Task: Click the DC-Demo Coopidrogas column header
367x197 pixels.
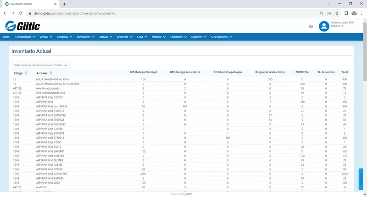Action: [x=228, y=72]
